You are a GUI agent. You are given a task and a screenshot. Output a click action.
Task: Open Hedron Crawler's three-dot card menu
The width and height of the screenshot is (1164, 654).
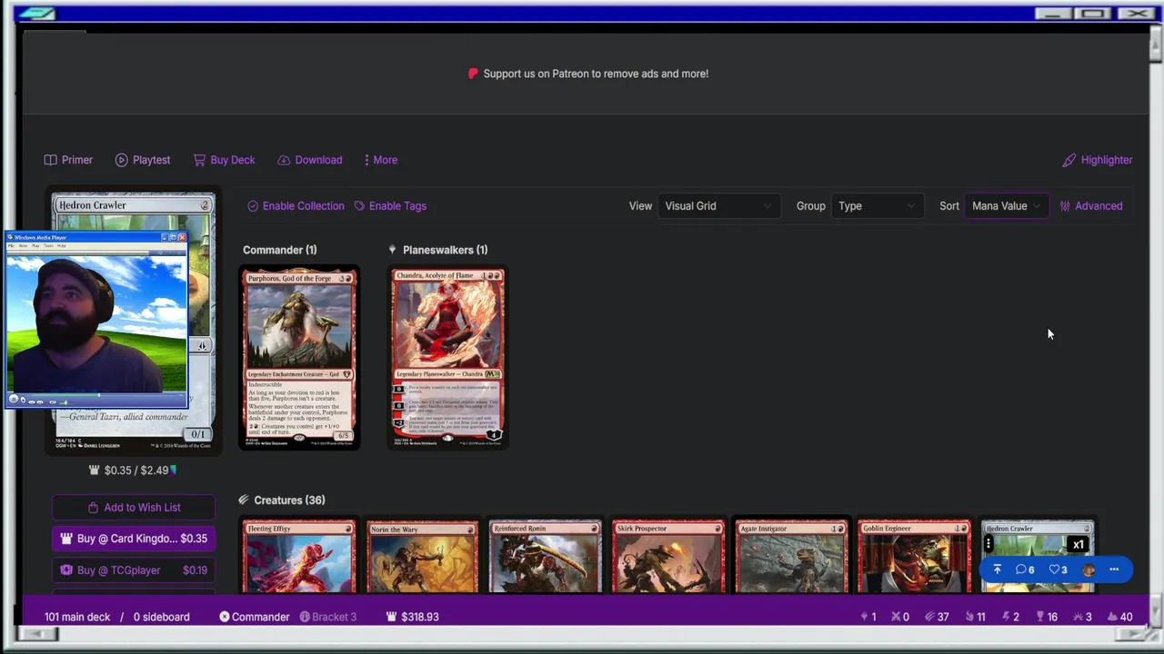click(x=988, y=545)
